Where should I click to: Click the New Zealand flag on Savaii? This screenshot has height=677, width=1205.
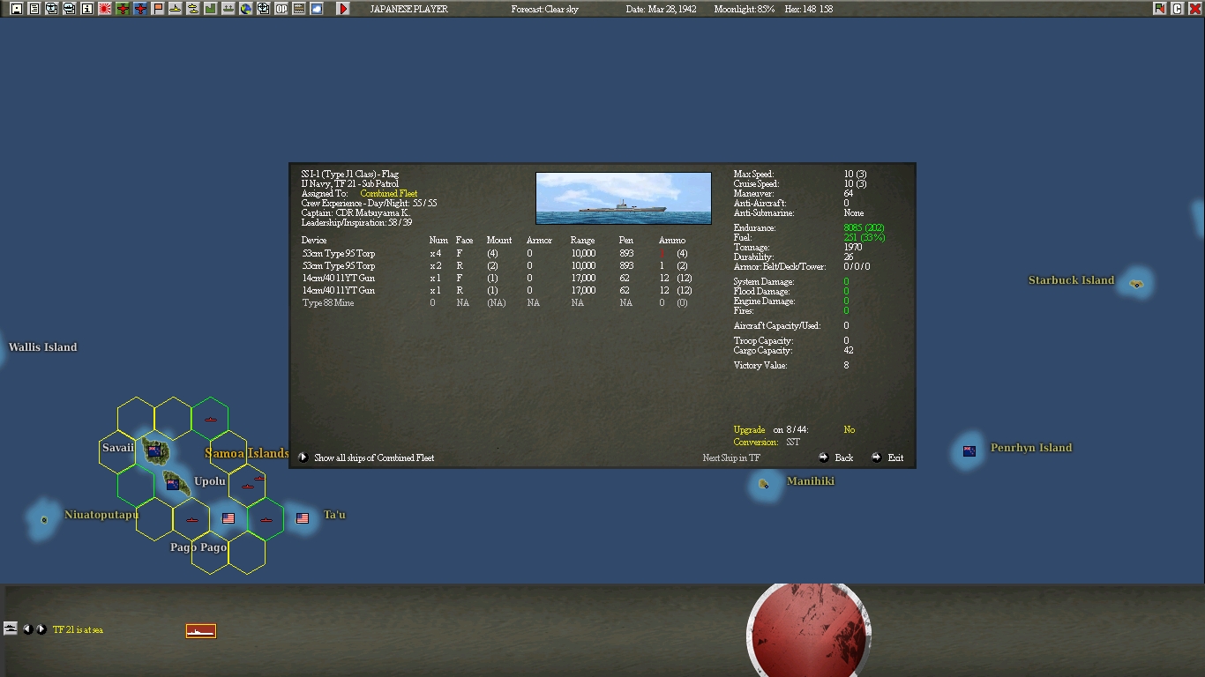tap(154, 451)
